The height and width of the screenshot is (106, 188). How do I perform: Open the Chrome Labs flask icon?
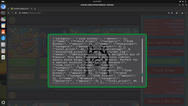(177, 13)
